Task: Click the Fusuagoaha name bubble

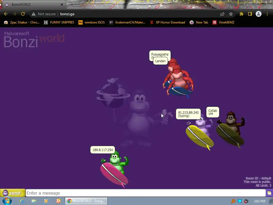Action: click(x=160, y=54)
